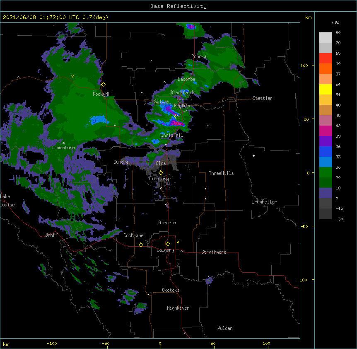Click the Vulcan label

(225, 328)
